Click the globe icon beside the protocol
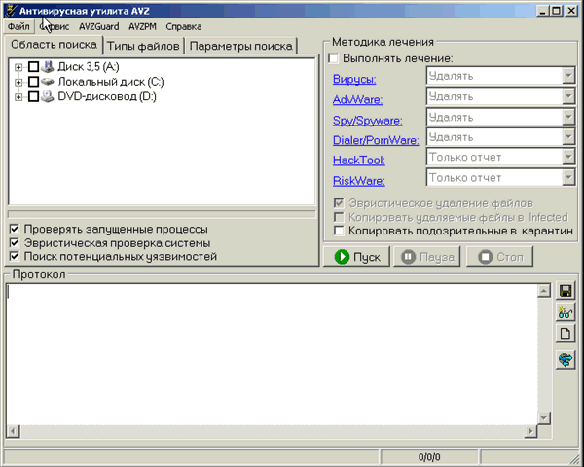The image size is (584, 467). pos(566,360)
